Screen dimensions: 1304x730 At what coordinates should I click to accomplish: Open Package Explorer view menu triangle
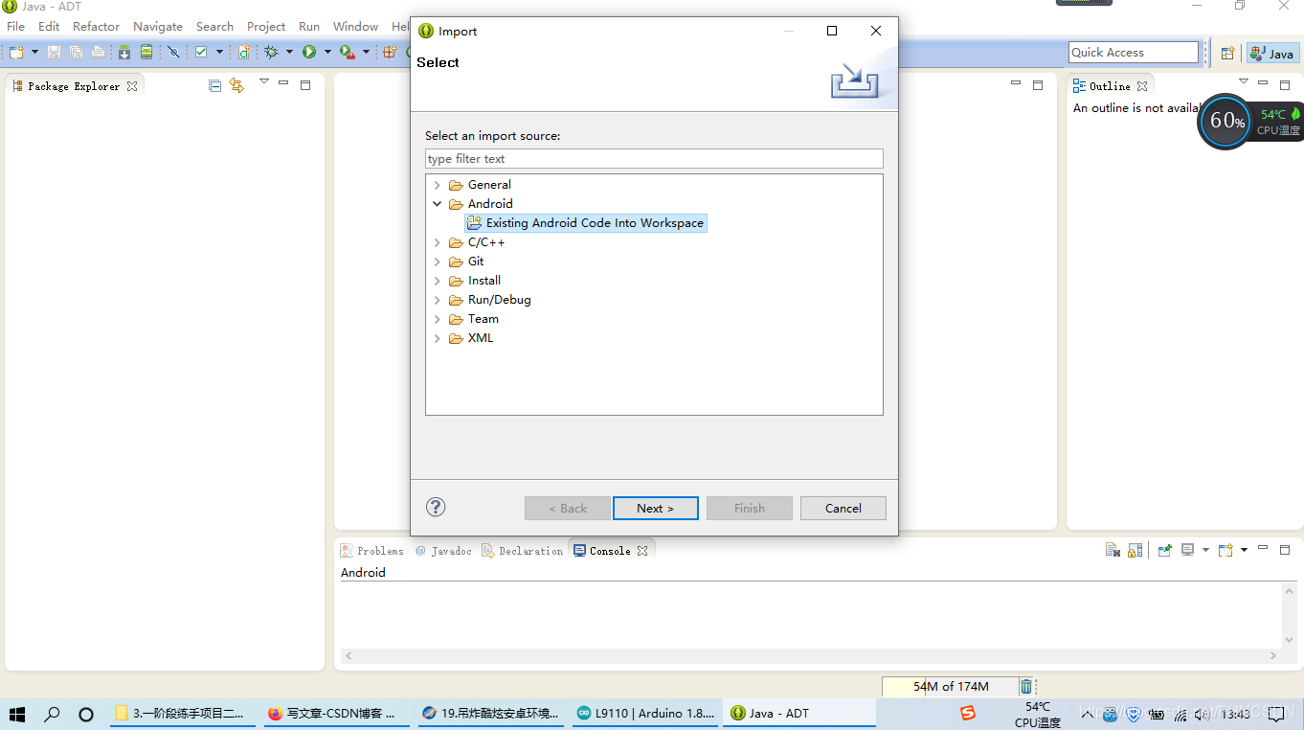264,82
